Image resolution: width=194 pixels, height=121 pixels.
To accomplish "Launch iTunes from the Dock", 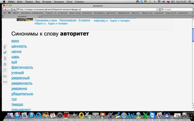I will 31,116.
